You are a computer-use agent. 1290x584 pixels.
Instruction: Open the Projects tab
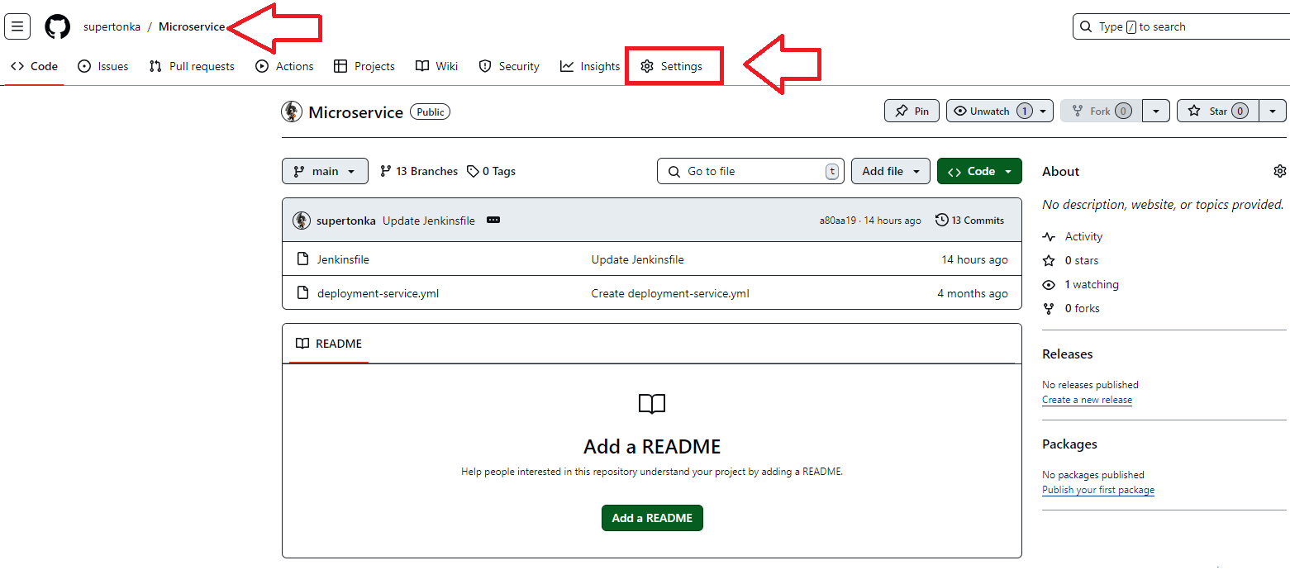364,66
